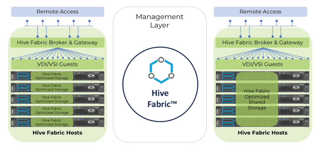
Task: Click the VDI/VSI Guests bar in the left diagram
Action: point(58,64)
